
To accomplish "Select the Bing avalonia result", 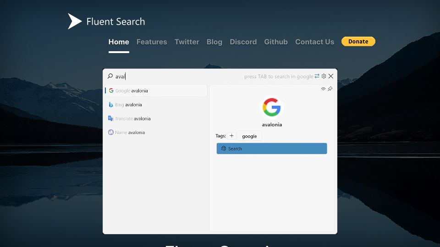I will (156, 105).
